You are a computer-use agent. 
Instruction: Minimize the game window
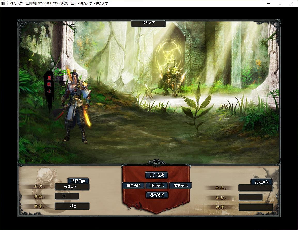click(x=268, y=3)
